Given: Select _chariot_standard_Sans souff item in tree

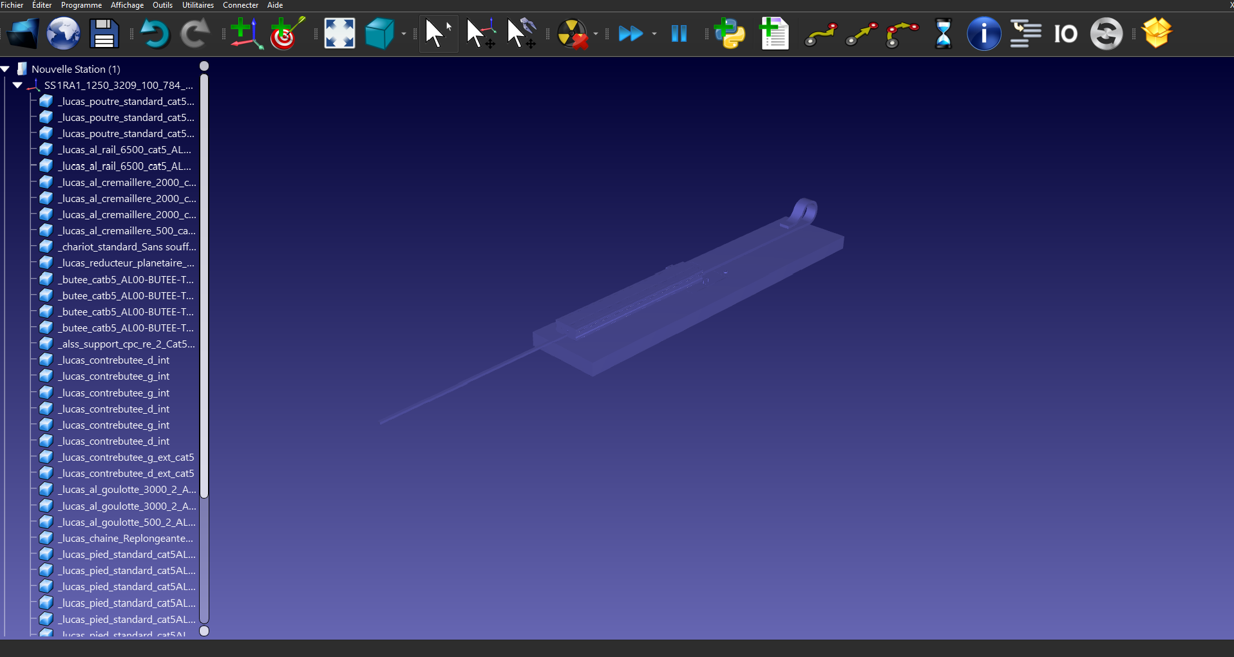Looking at the screenshot, I should click(126, 247).
